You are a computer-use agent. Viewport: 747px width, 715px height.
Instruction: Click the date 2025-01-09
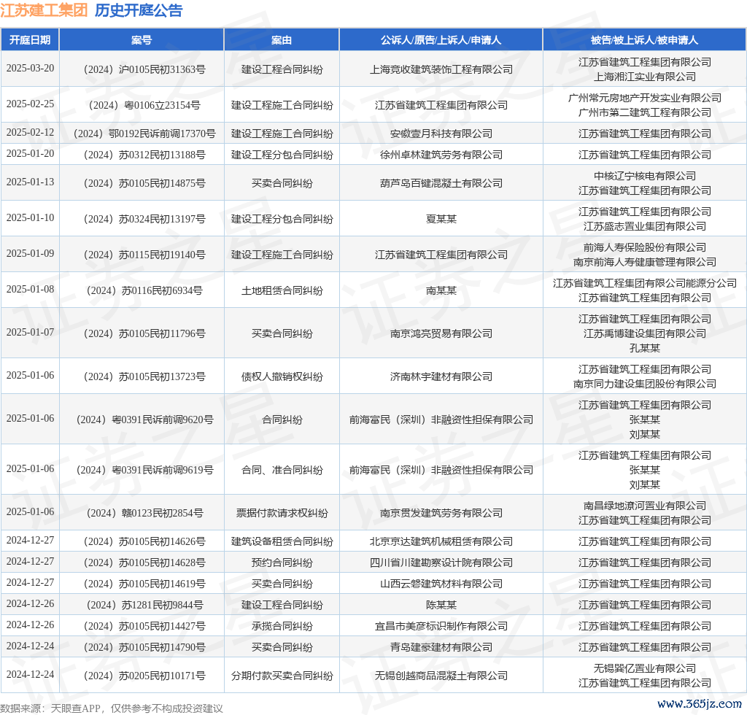coord(30,253)
